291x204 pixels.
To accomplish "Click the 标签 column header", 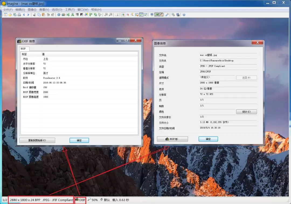I will click(31, 54).
